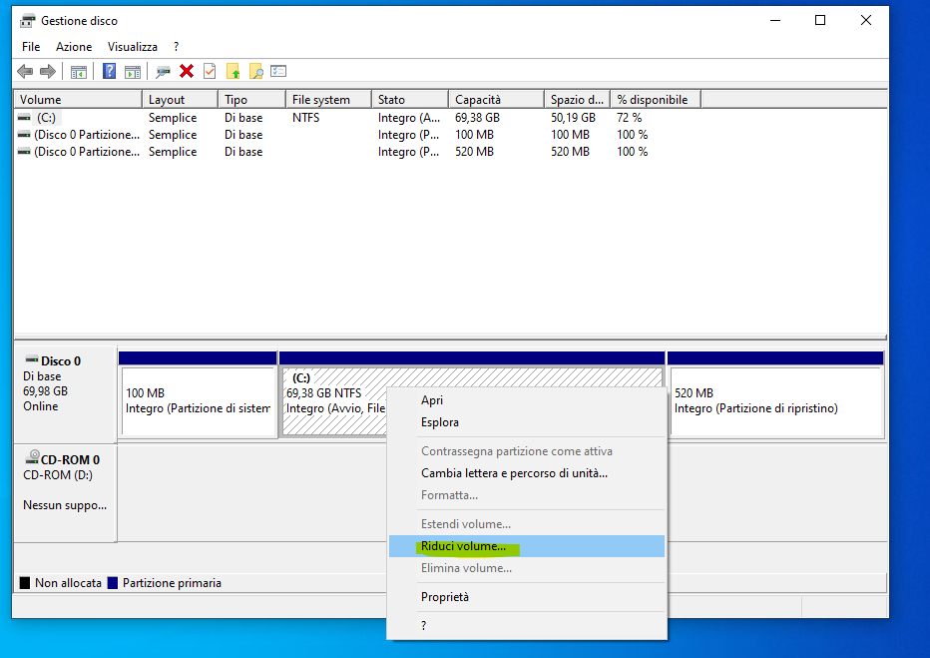
Task: Click the properties checkmark page icon
Action: 210,71
